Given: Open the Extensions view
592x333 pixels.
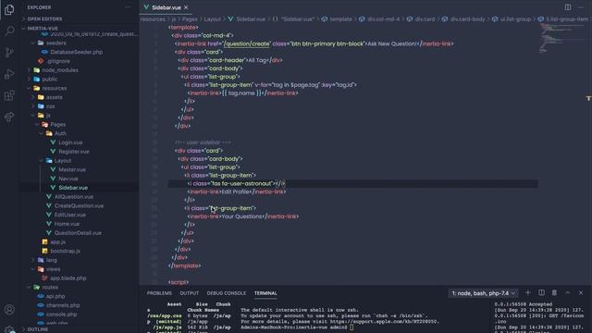Looking at the screenshot, I should 9,95.
